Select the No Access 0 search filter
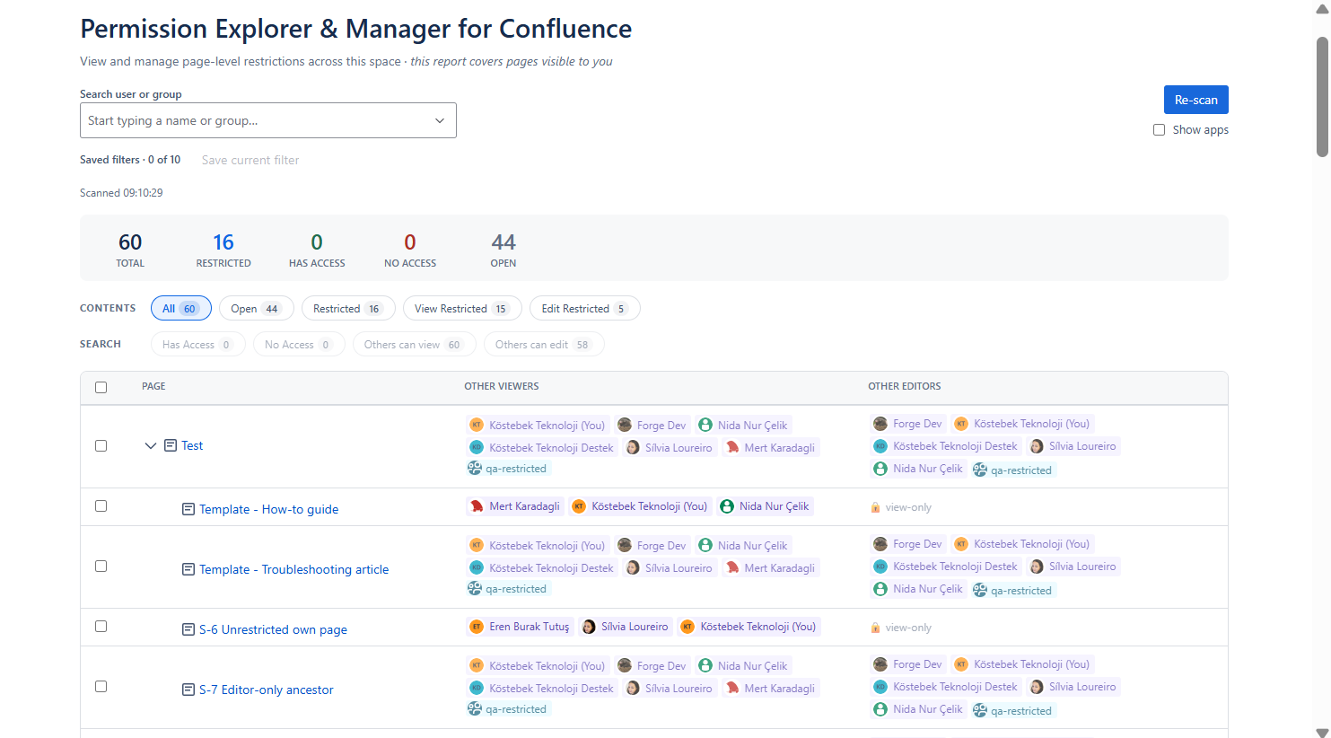The image size is (1331, 738). (x=299, y=344)
